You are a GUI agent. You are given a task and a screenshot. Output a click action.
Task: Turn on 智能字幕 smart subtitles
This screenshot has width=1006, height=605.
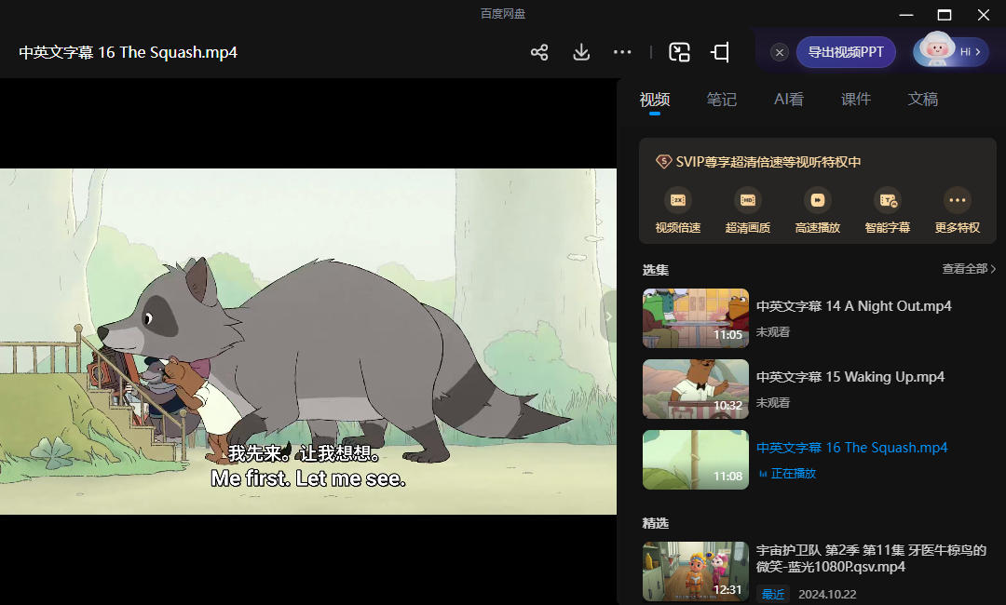click(x=888, y=200)
